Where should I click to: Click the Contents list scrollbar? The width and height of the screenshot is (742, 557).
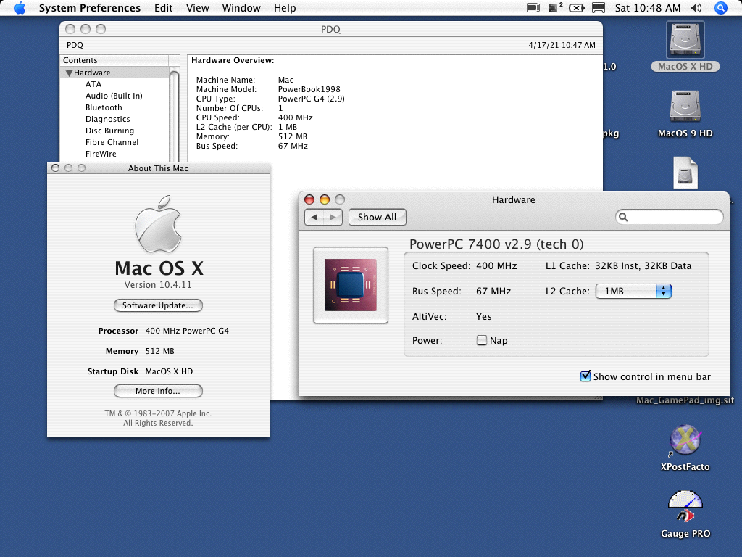pyautogui.click(x=174, y=116)
